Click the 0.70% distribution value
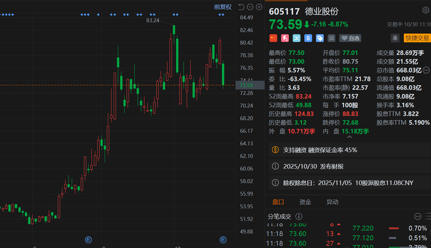 [417, 228]
